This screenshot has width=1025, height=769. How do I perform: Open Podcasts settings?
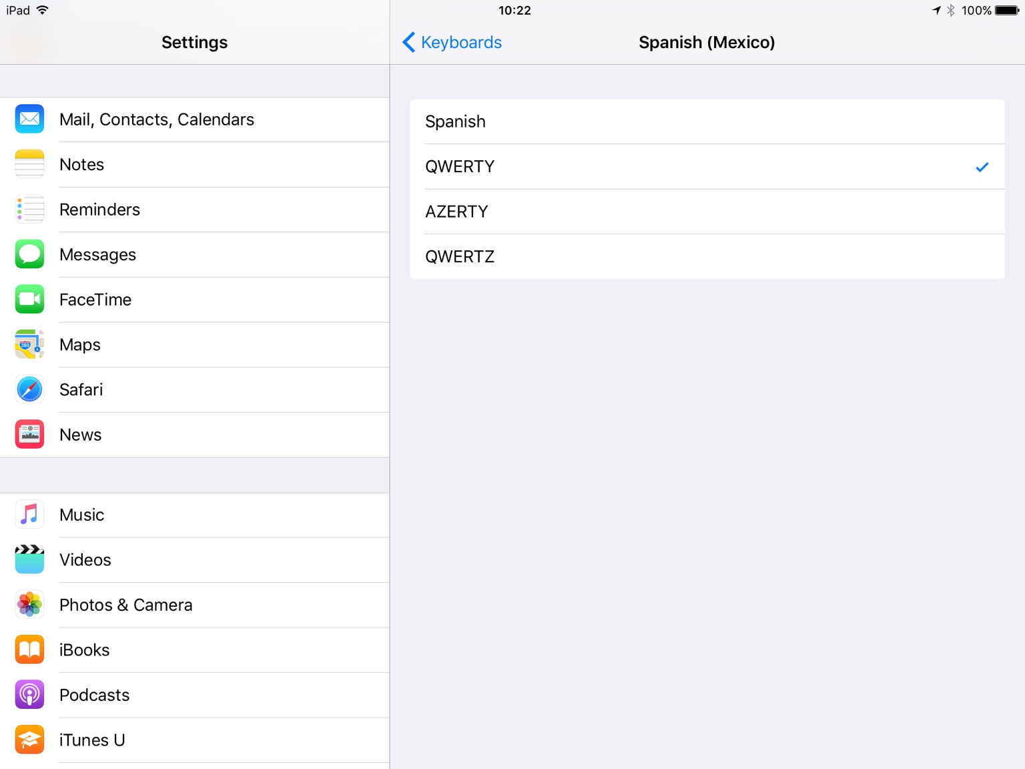[x=195, y=695]
